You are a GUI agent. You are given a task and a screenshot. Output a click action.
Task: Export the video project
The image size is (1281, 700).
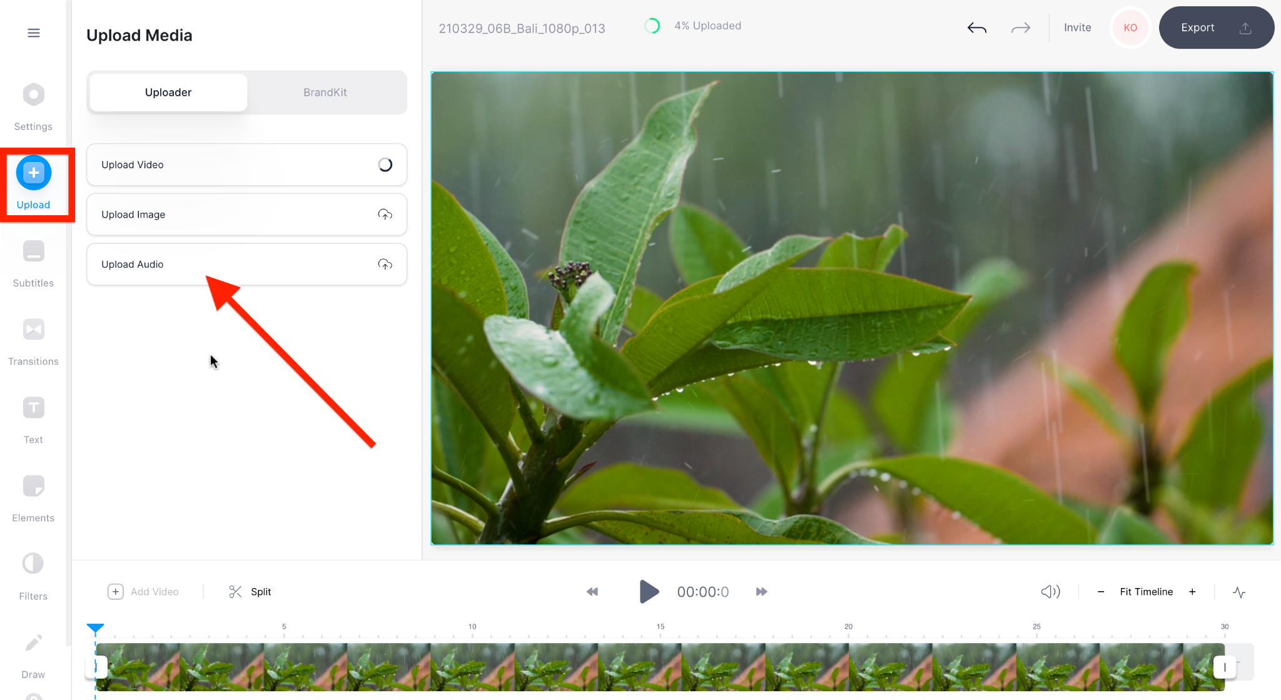[x=1216, y=28]
